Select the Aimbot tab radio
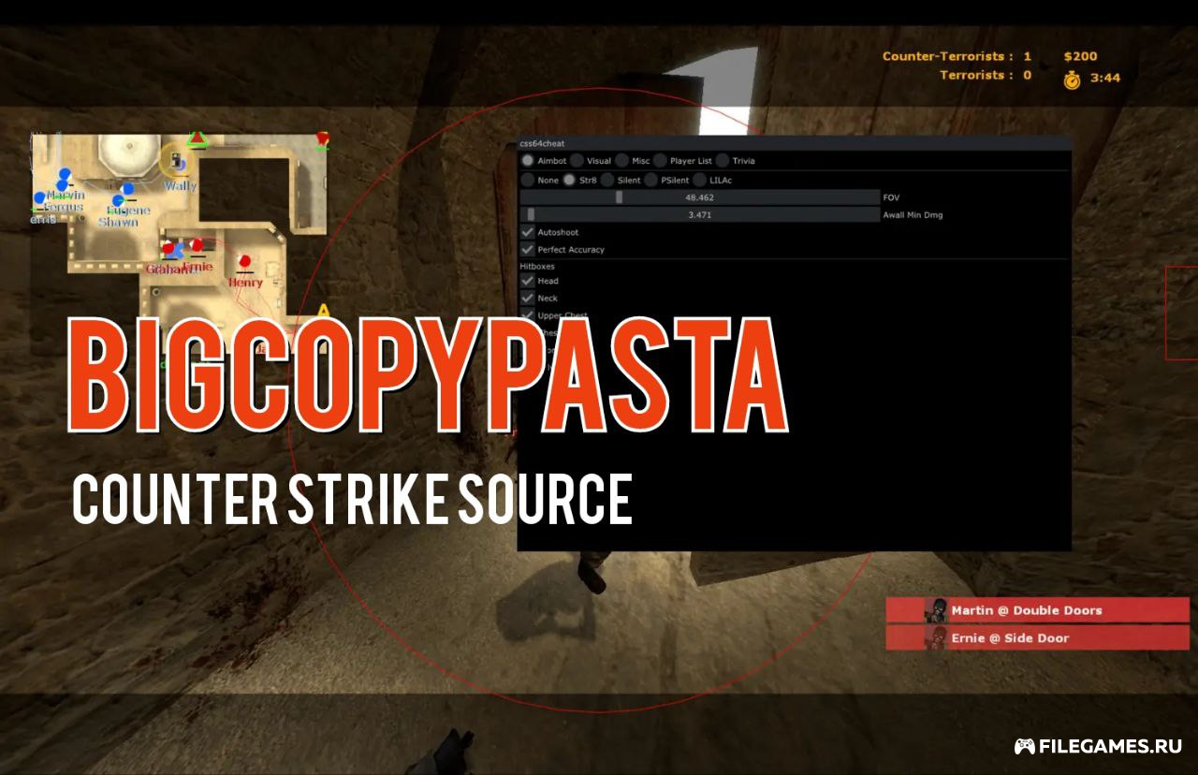 pyautogui.click(x=528, y=161)
